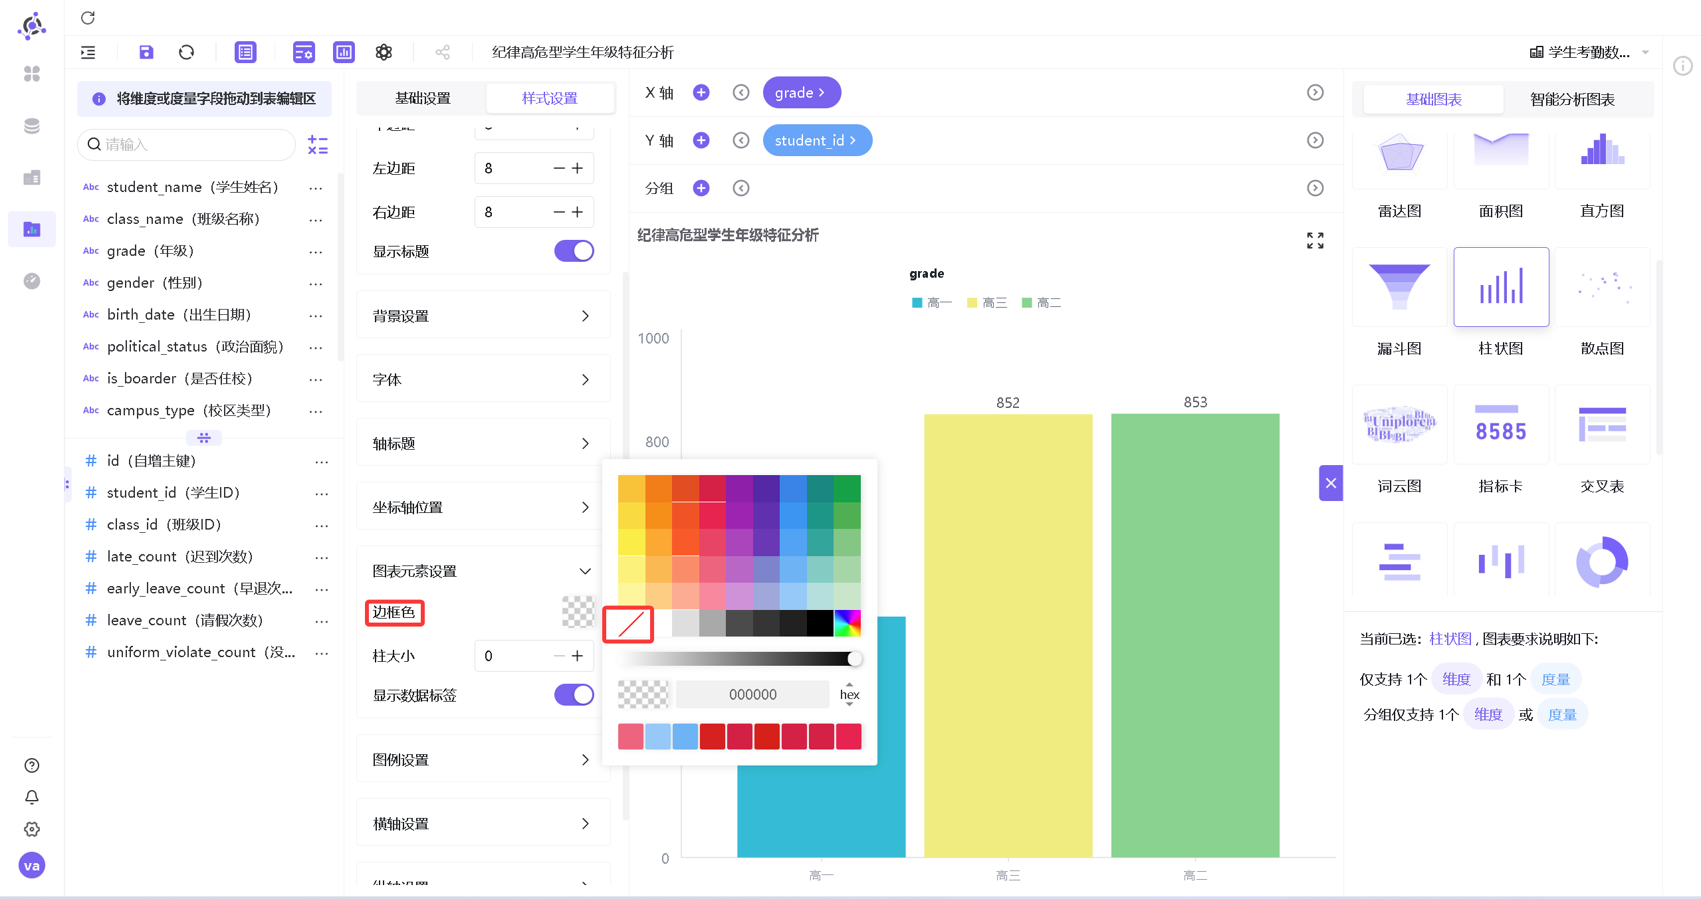Click the reload data sync icon
This screenshot has width=1701, height=899.
tap(187, 52)
